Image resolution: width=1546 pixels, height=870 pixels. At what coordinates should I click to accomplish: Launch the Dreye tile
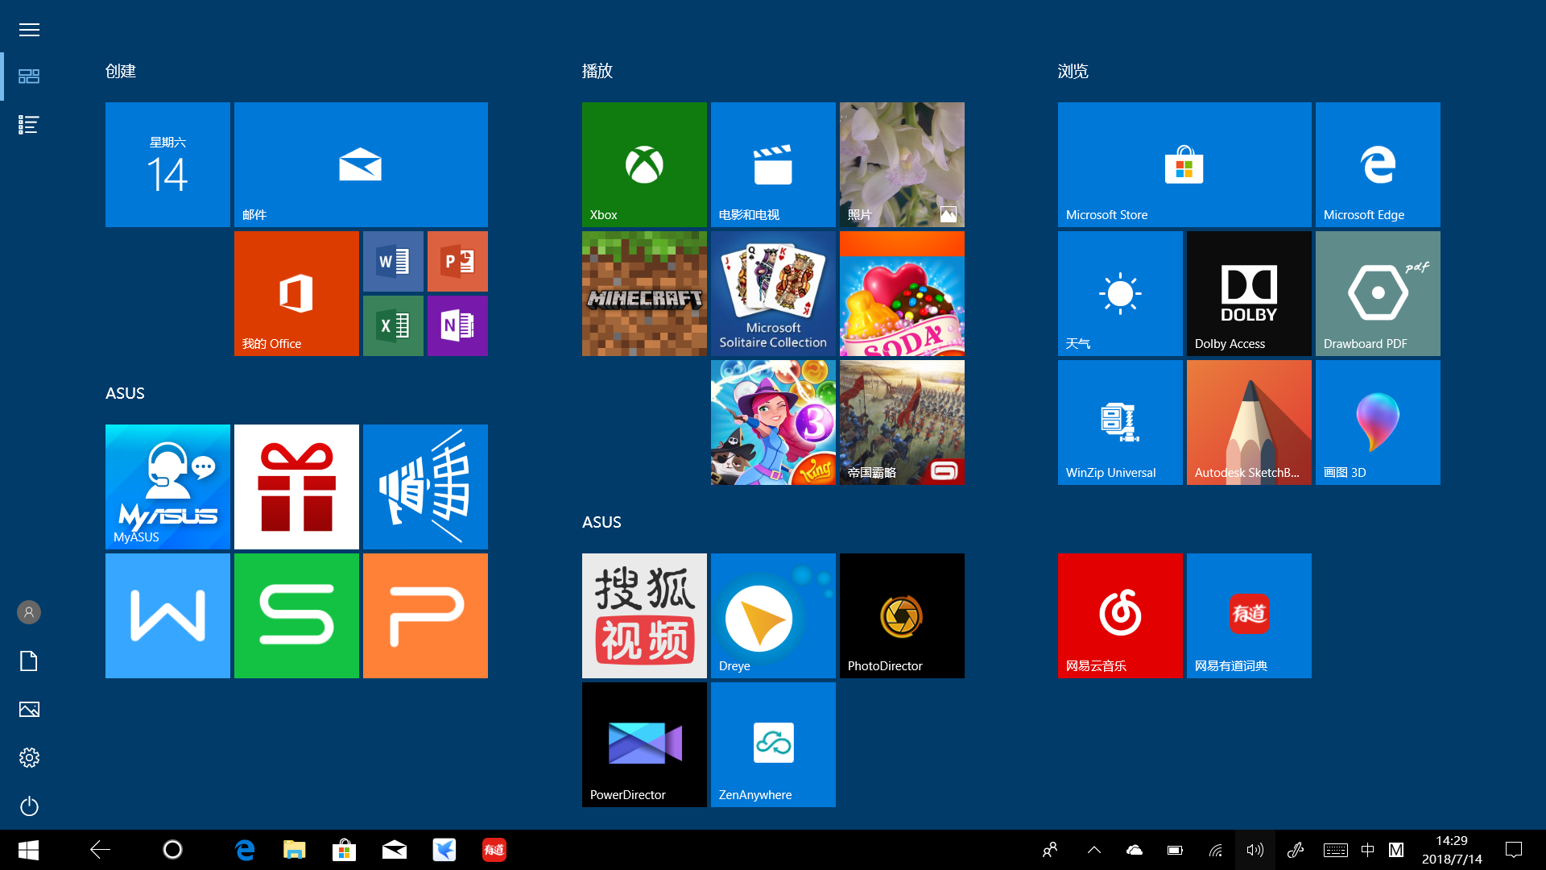[x=773, y=615]
